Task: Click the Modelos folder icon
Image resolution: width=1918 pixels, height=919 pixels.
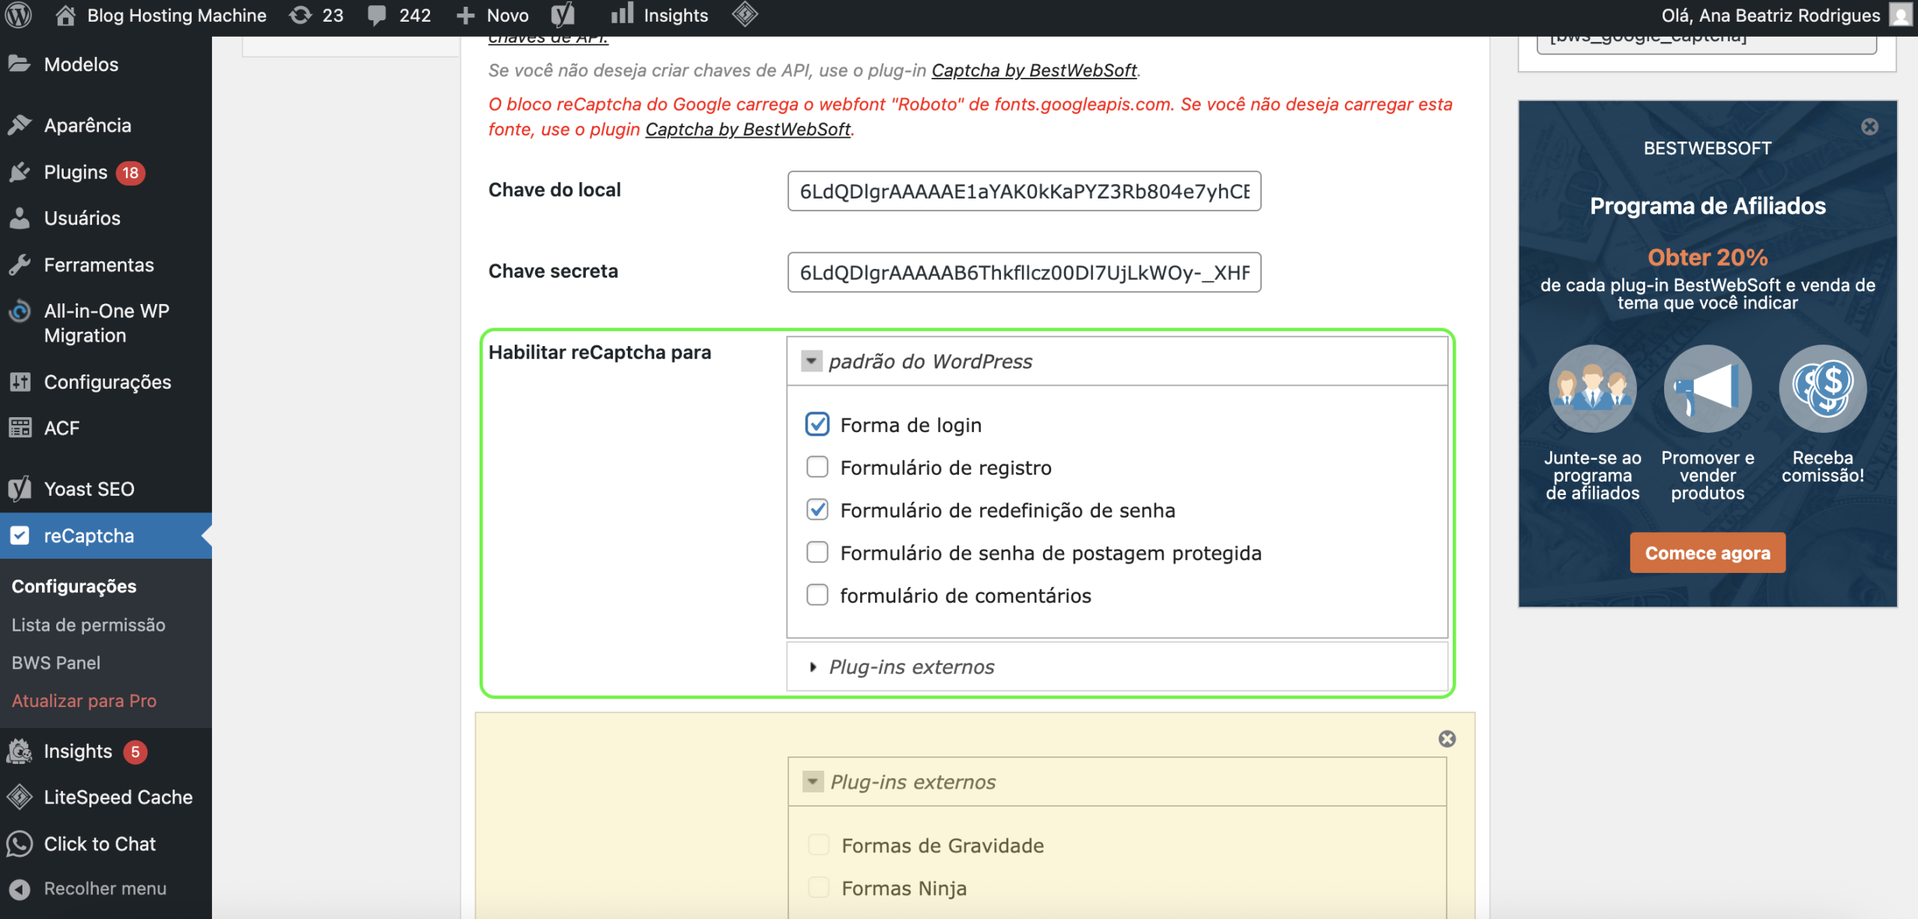Action: pyautogui.click(x=19, y=64)
